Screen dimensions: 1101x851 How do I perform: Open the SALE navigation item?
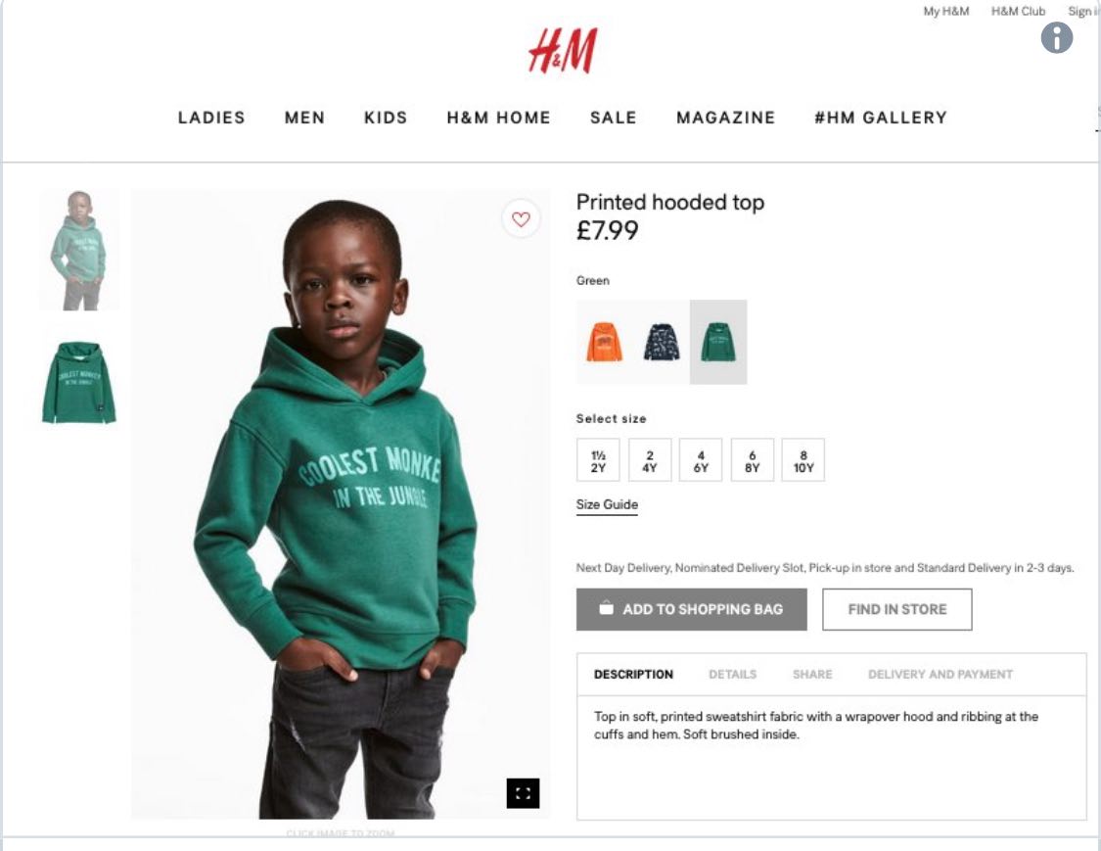point(614,118)
